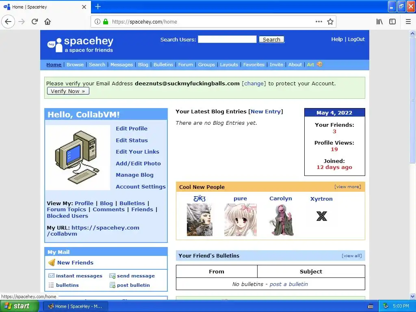
Task: Click the instant messages envelope icon
Action: pos(51,276)
